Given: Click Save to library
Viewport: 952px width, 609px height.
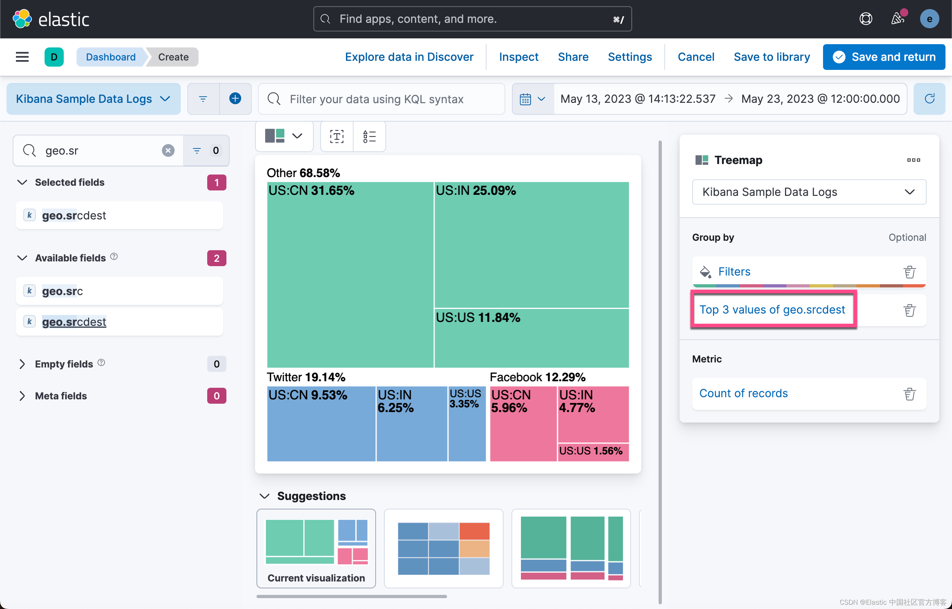Looking at the screenshot, I should [772, 57].
